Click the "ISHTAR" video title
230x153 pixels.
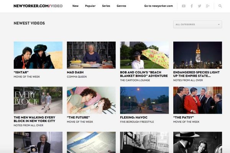21,72
